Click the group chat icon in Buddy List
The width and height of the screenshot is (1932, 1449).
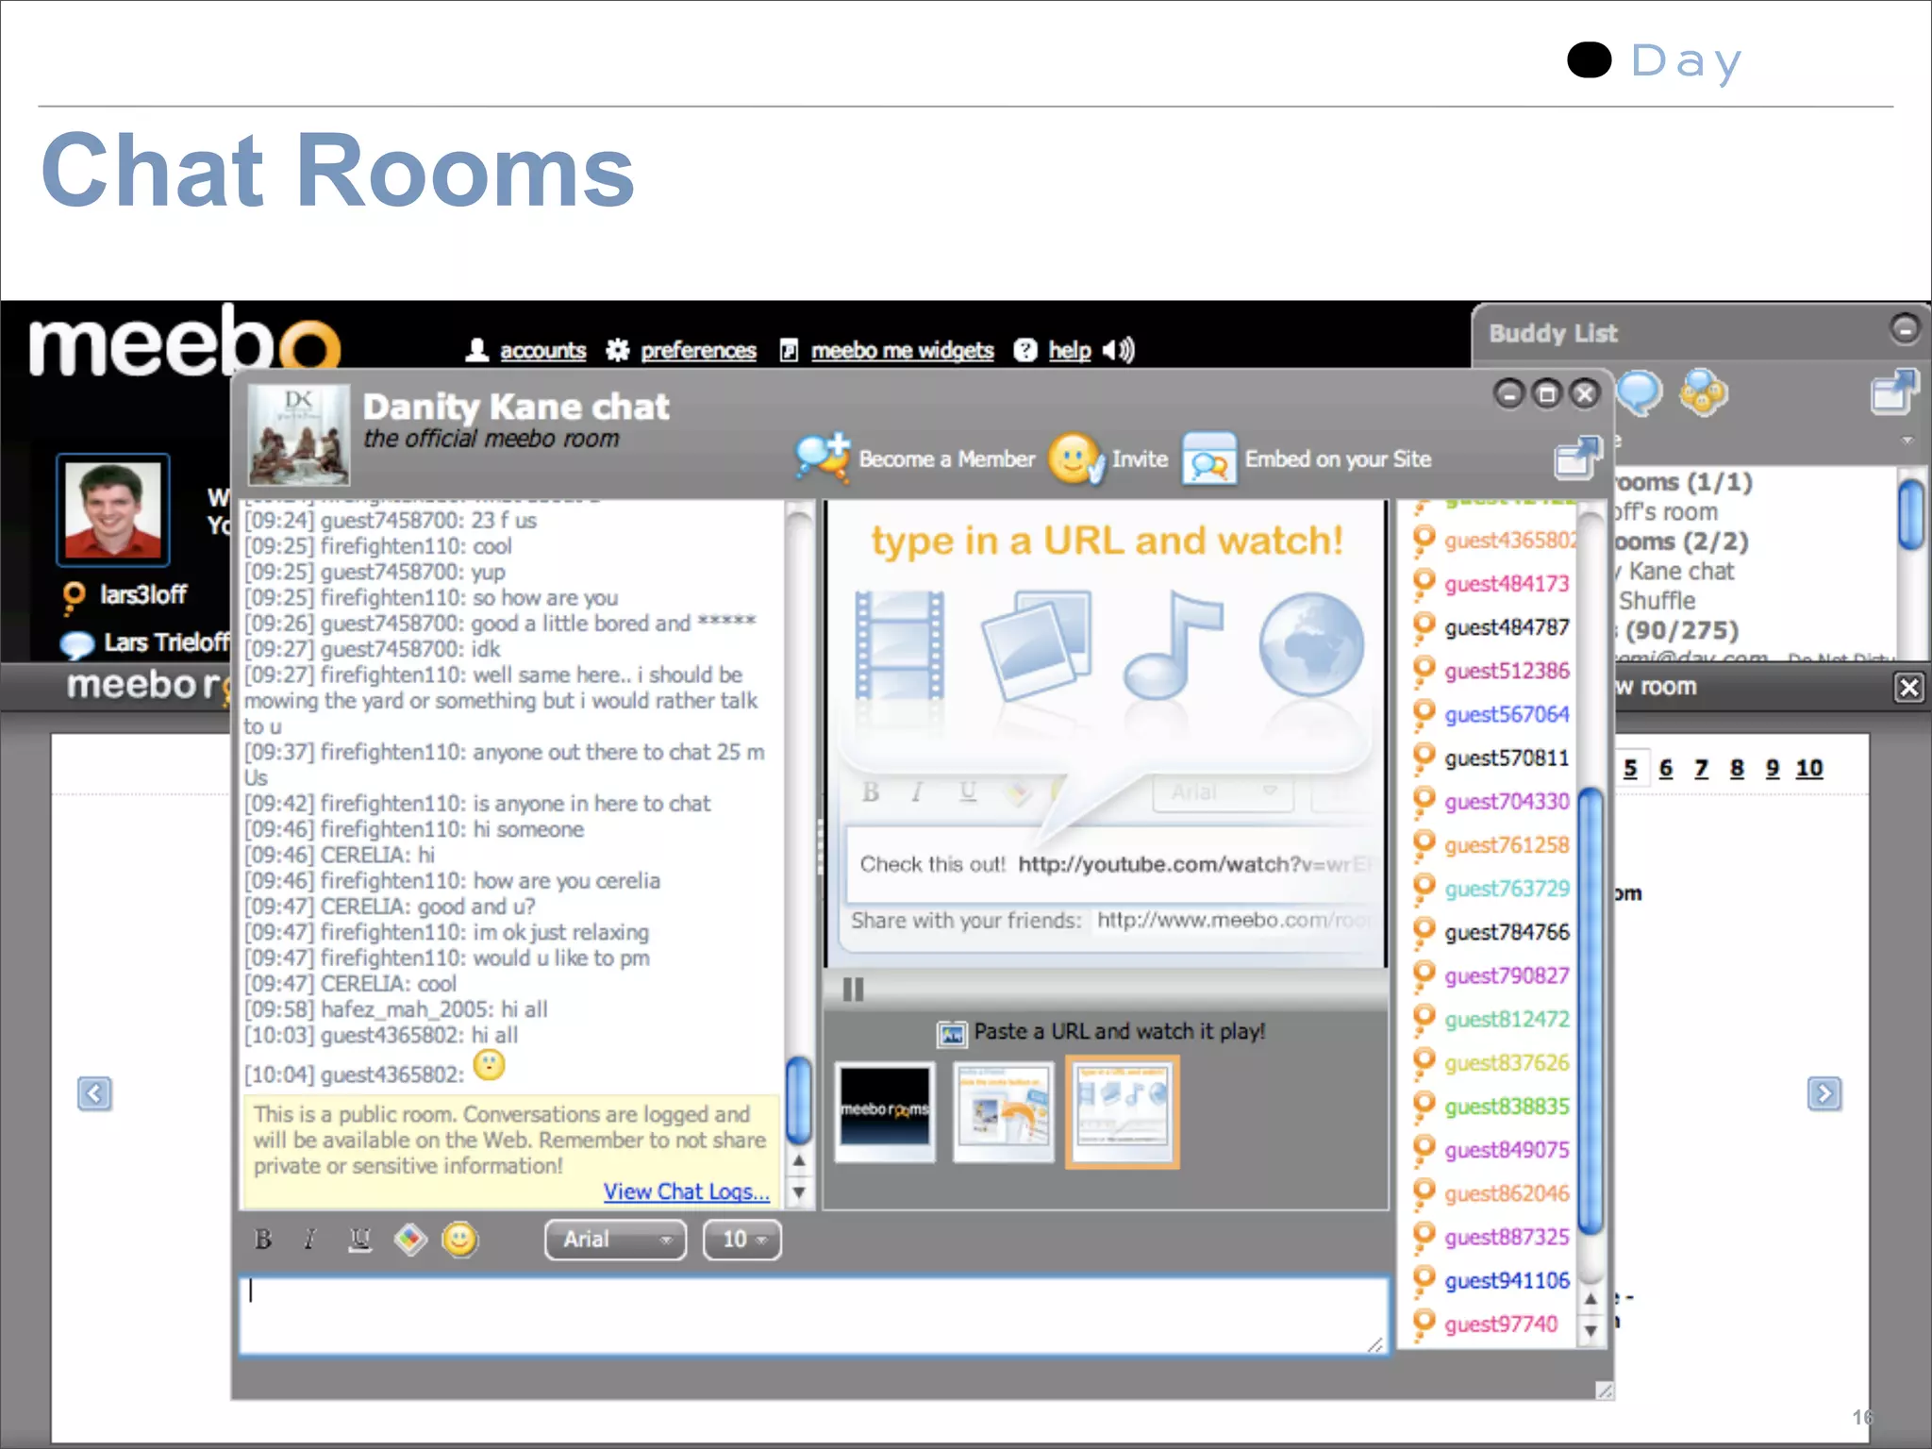click(1703, 391)
